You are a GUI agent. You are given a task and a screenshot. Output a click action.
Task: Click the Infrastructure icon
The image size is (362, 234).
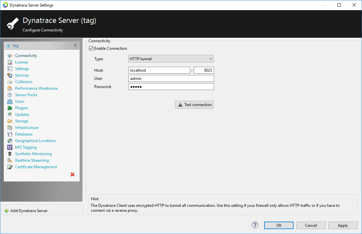coord(10,128)
